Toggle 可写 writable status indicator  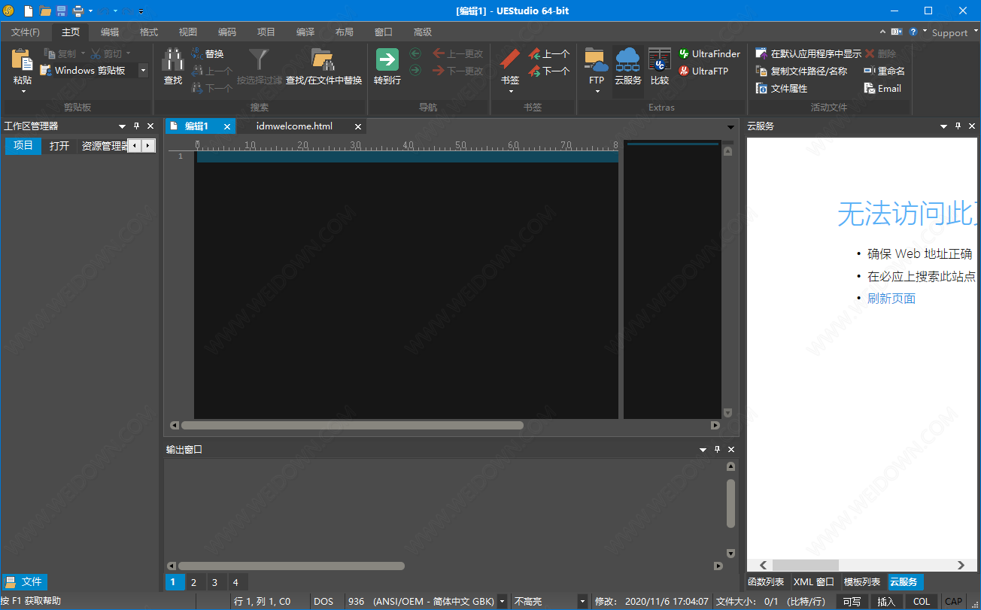(x=852, y=602)
